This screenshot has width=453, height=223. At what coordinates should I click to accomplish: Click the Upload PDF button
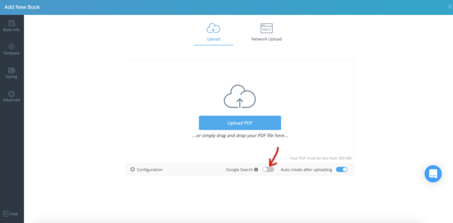coord(240,123)
